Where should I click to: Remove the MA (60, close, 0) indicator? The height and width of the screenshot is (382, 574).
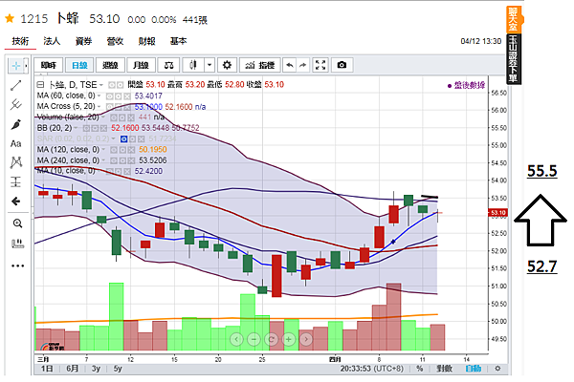pyautogui.click(x=126, y=96)
